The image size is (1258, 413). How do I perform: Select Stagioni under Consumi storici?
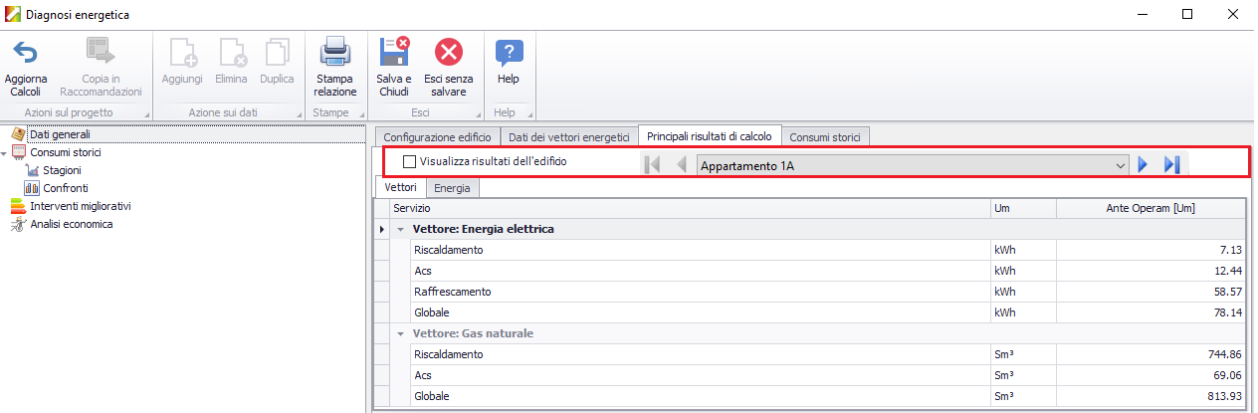[x=62, y=170]
